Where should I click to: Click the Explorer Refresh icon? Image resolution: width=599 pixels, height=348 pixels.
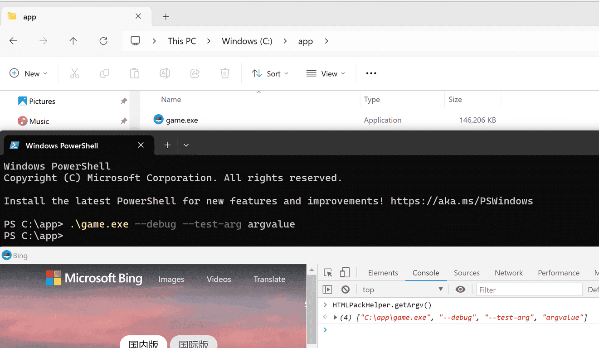[x=103, y=41]
